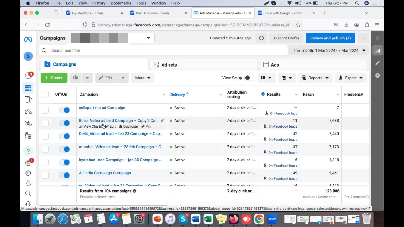Bookmark this page with star icon
This screenshot has width=404, height=227.
(x=298, y=25)
